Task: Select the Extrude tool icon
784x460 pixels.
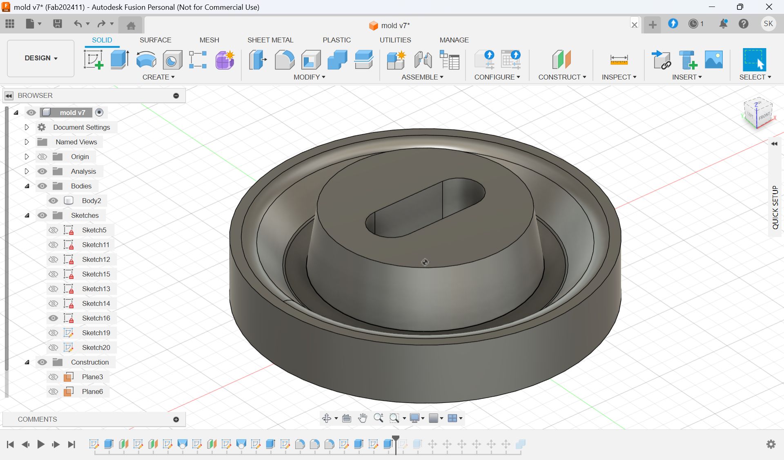Action: coord(120,60)
